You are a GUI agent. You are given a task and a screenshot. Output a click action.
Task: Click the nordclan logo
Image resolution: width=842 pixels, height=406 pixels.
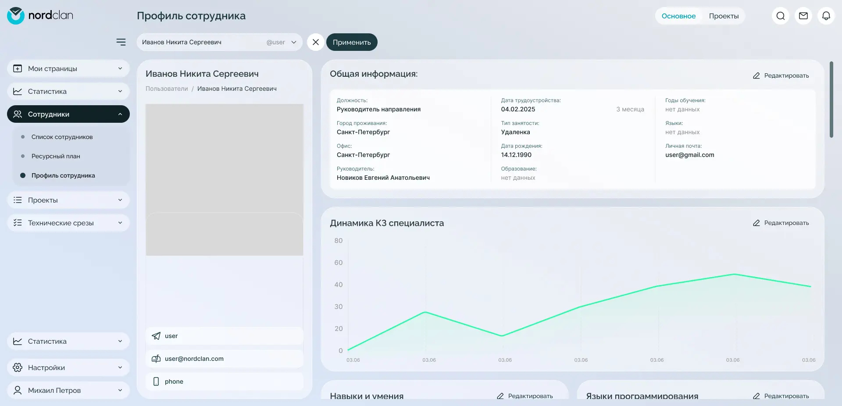40,16
